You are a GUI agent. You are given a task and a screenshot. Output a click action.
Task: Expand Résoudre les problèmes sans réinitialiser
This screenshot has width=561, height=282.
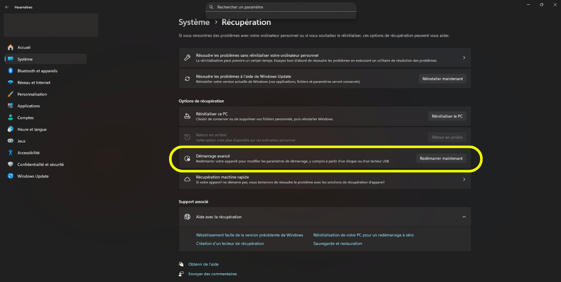tap(464, 57)
